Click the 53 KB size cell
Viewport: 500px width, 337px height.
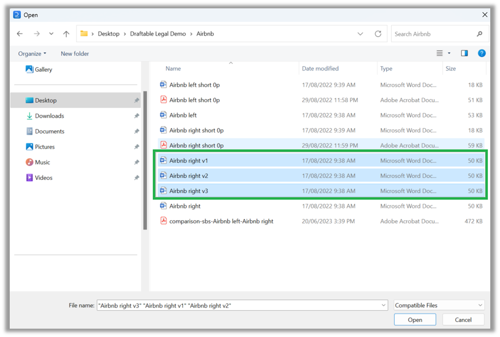click(475, 115)
